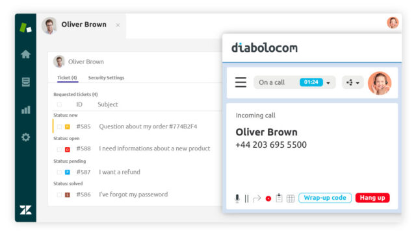The image size is (416, 236).
Task: Pause the call on hold
Action: click(247, 198)
